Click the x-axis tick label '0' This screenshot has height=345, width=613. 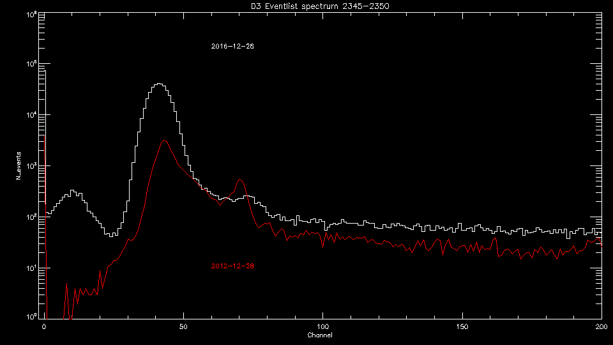(x=44, y=326)
